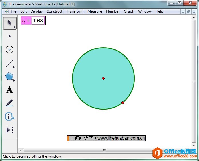Image resolution: width=199 pixels, height=161 pixels.
Task: Select the Straightedge line tool
Action: [10, 63]
